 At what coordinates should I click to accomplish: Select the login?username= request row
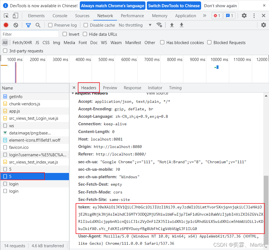(35, 155)
